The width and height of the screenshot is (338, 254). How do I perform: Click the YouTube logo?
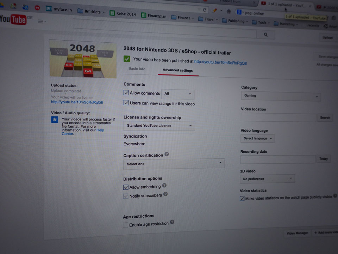coord(13,19)
